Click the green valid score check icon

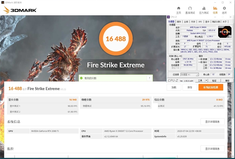point(81,78)
